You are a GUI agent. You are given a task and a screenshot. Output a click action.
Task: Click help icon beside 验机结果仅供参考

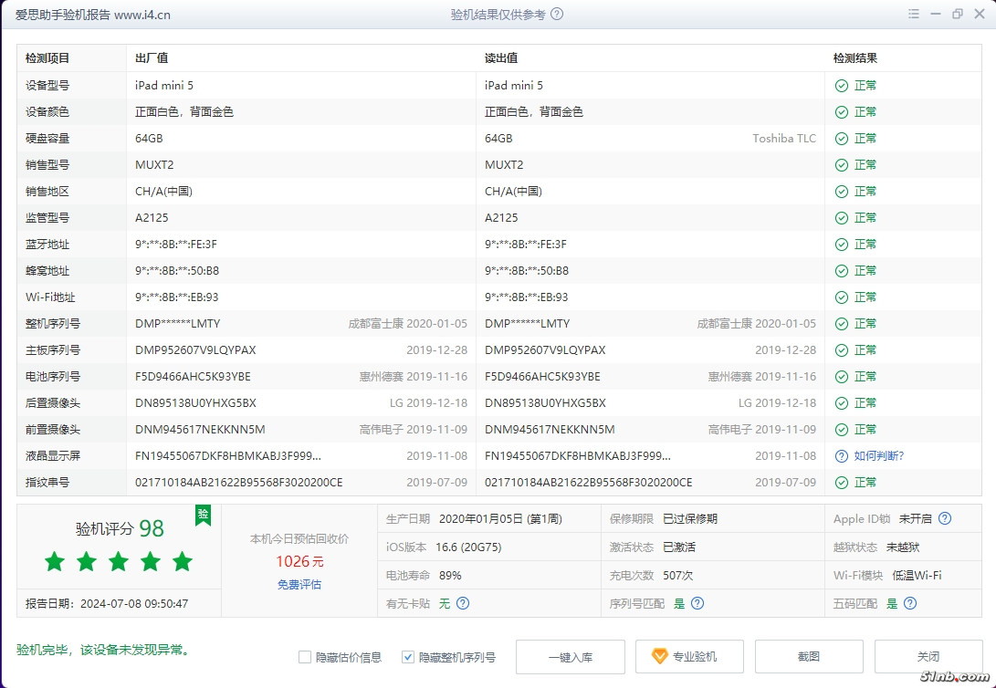point(557,15)
